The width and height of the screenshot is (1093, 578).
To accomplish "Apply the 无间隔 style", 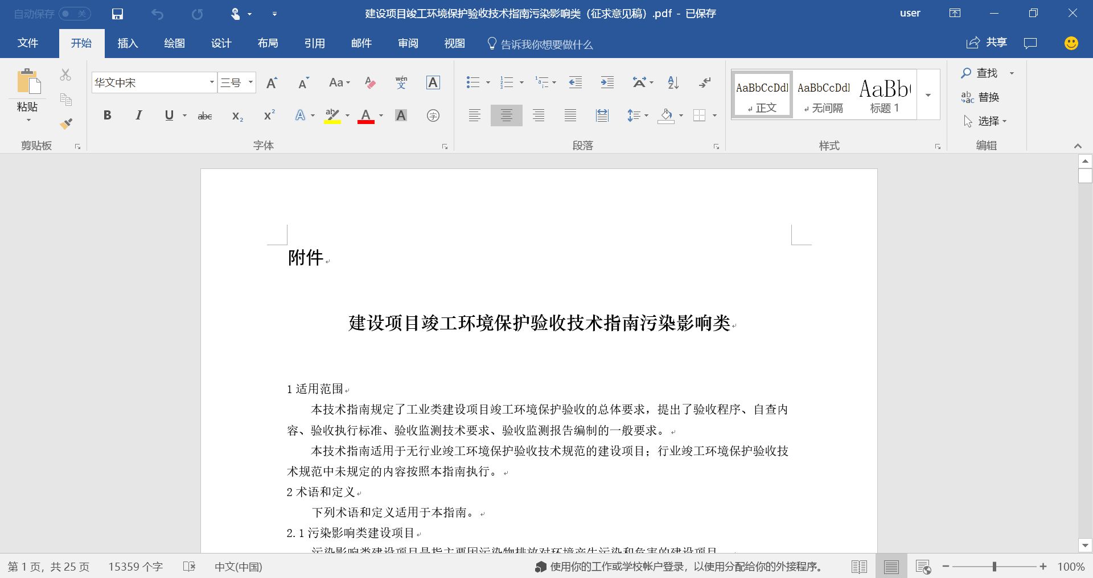I will [823, 94].
